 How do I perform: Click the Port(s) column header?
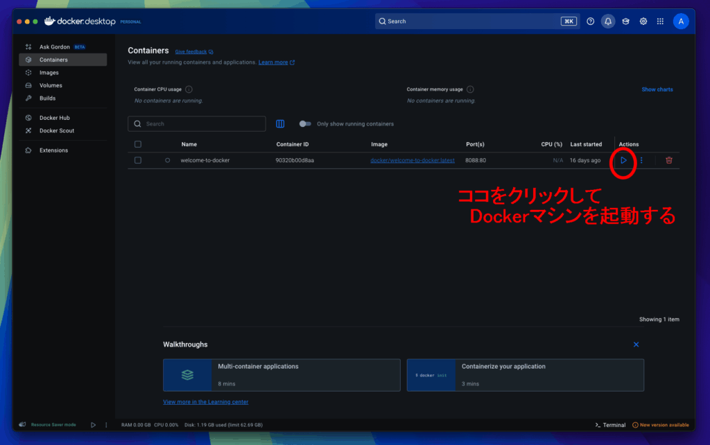[x=475, y=144]
